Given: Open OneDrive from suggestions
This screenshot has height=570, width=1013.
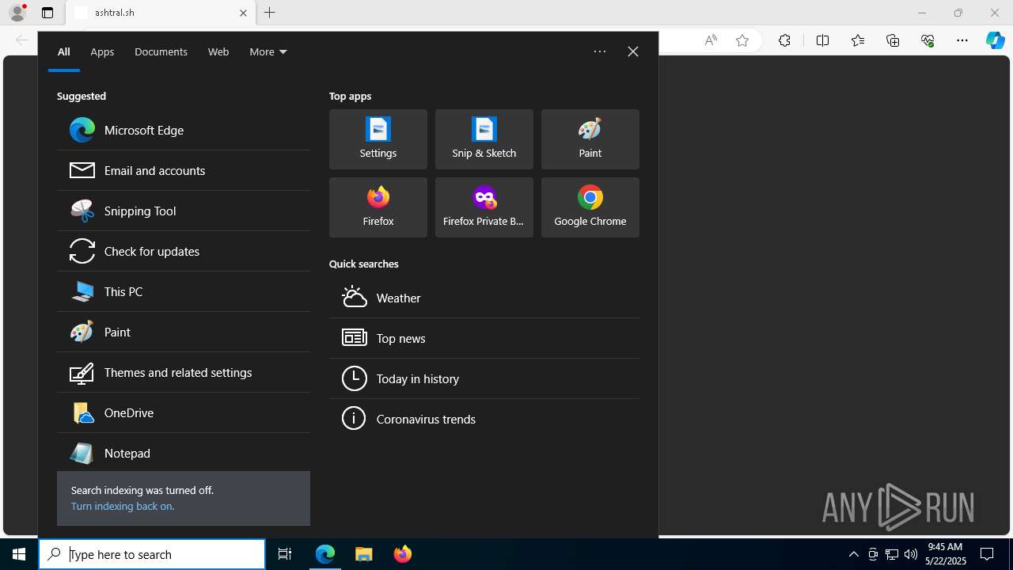Looking at the screenshot, I should tap(184, 412).
